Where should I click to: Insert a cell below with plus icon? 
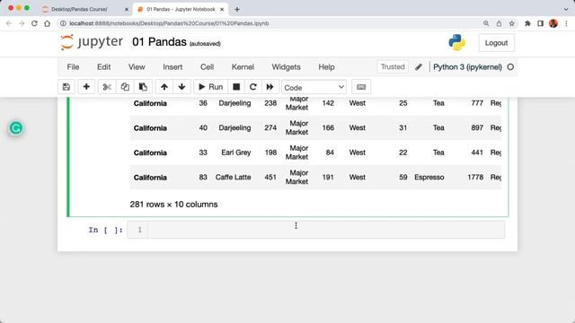pyautogui.click(x=86, y=87)
